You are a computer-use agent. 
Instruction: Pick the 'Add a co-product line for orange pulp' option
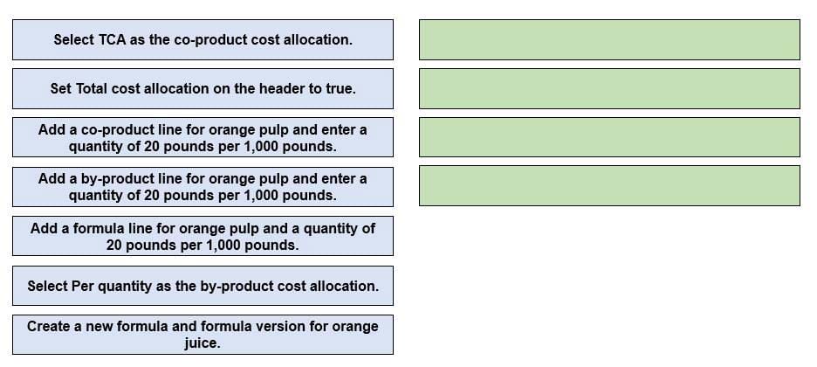coord(203,137)
